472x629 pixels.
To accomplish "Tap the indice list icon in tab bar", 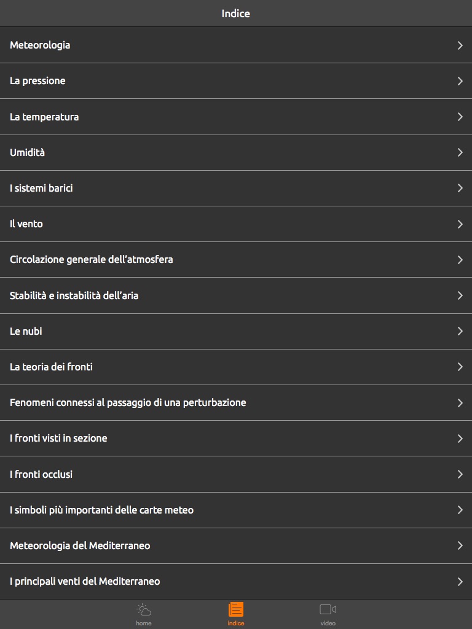I will tap(236, 609).
